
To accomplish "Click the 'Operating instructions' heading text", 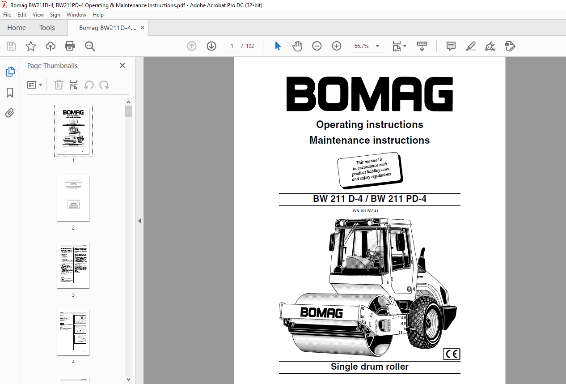I will (x=370, y=124).
